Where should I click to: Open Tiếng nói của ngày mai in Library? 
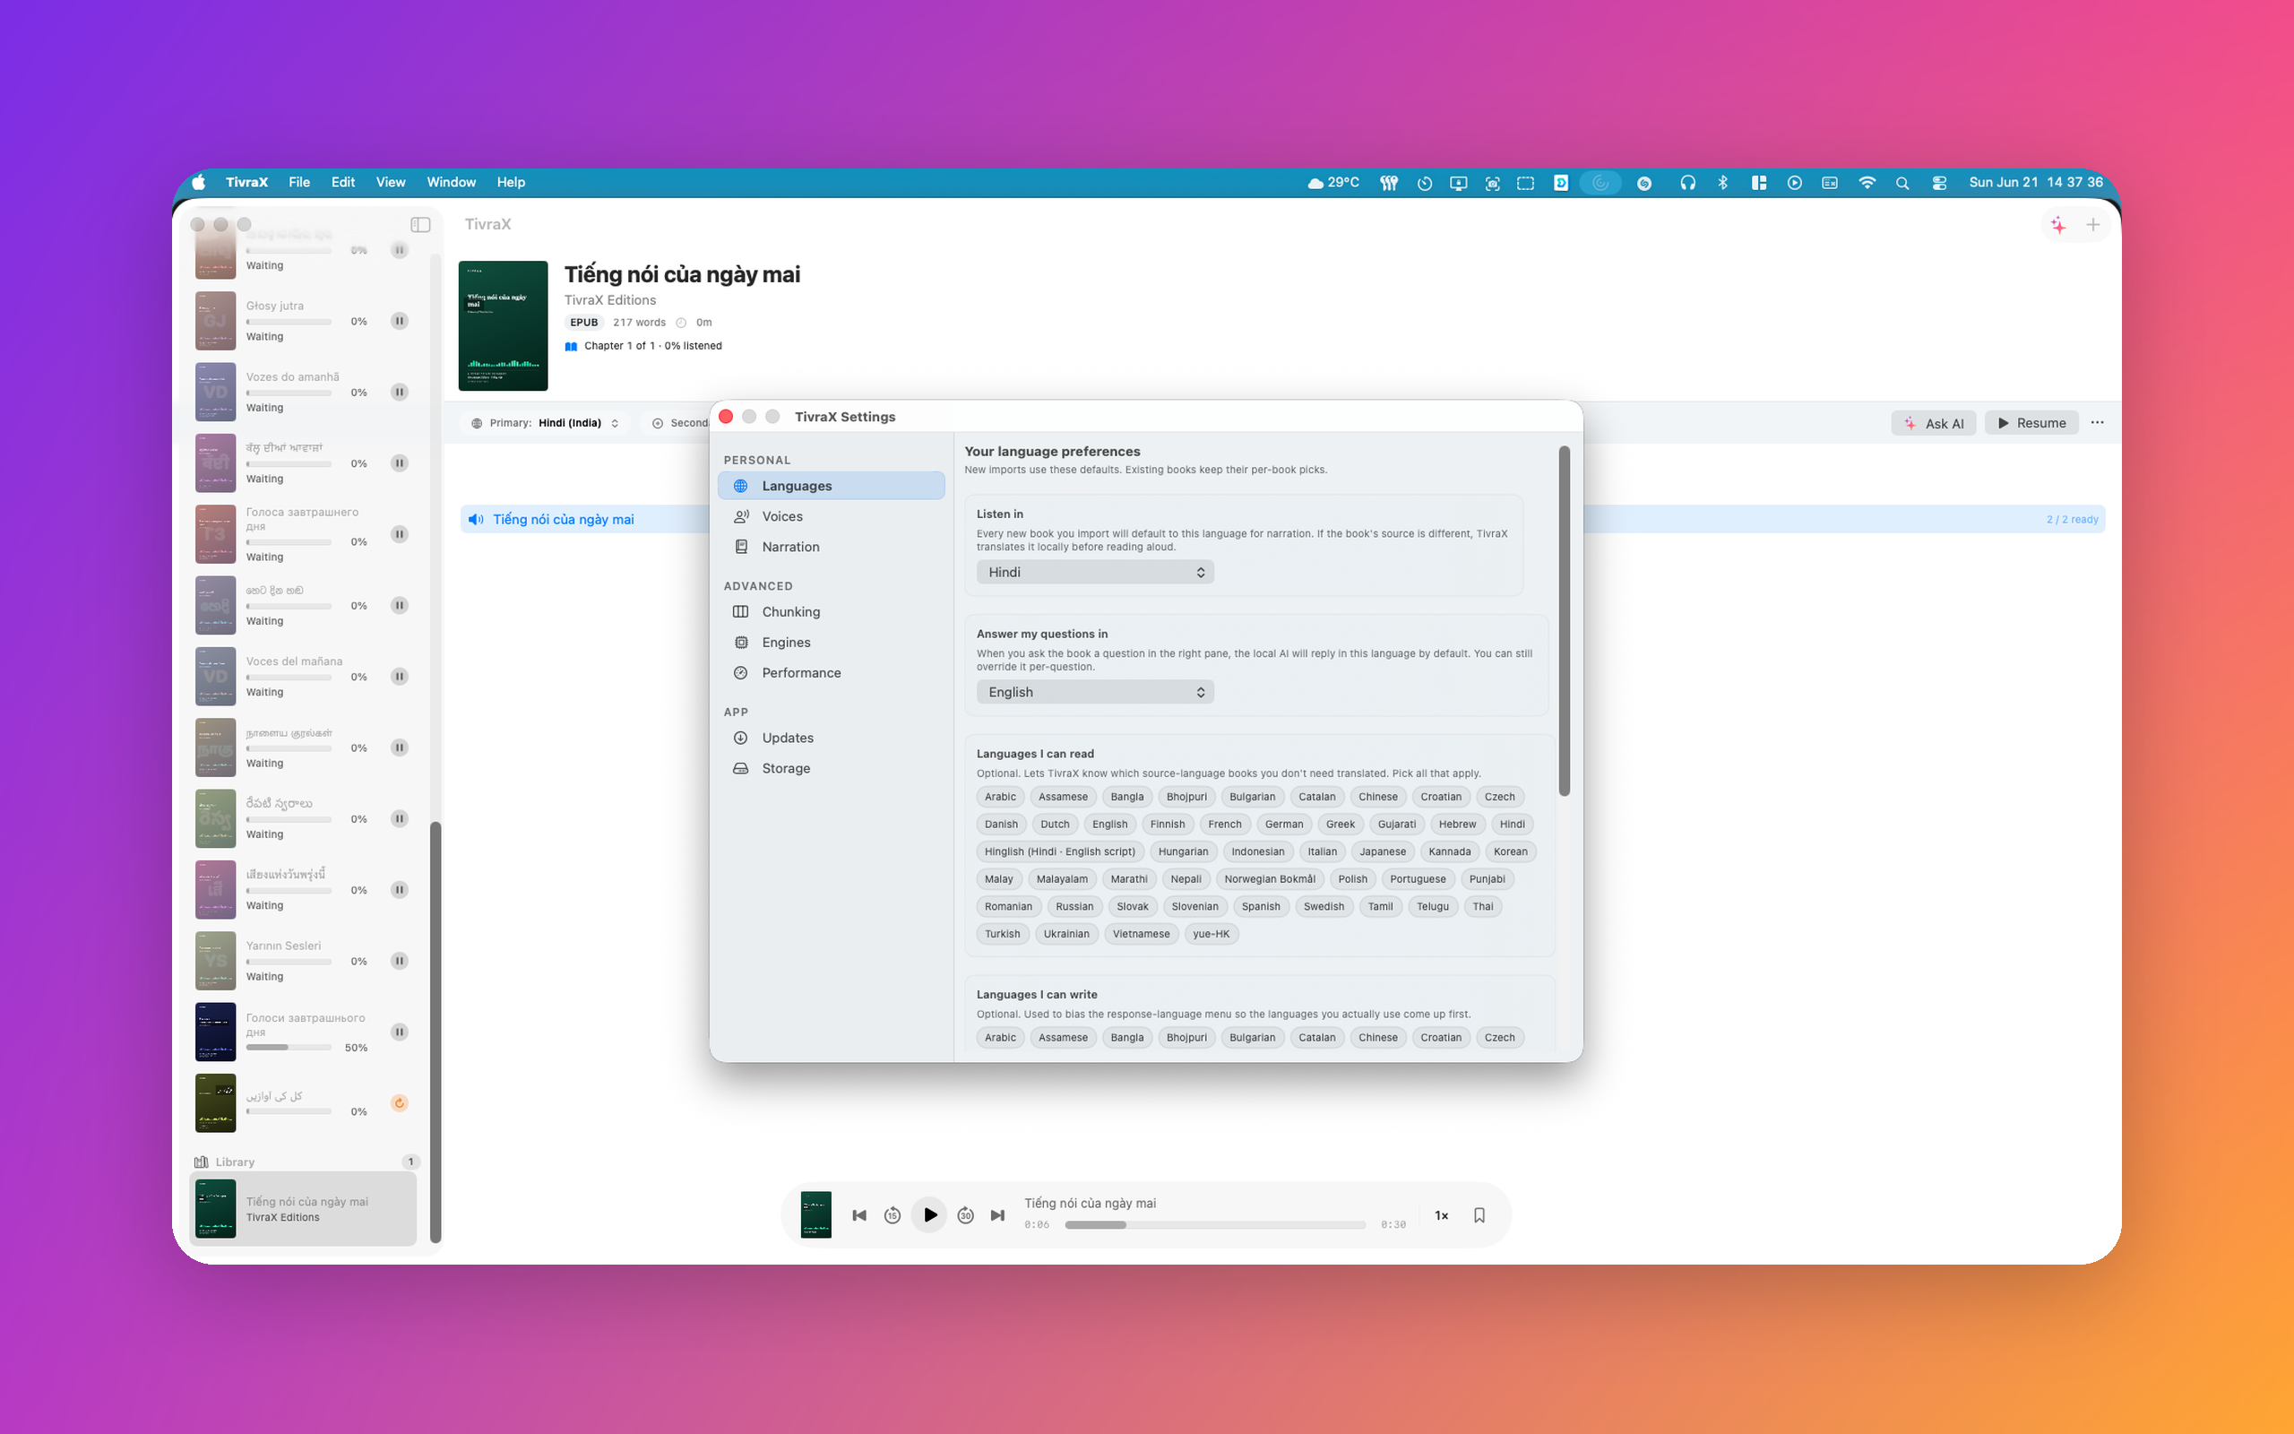click(x=305, y=1209)
